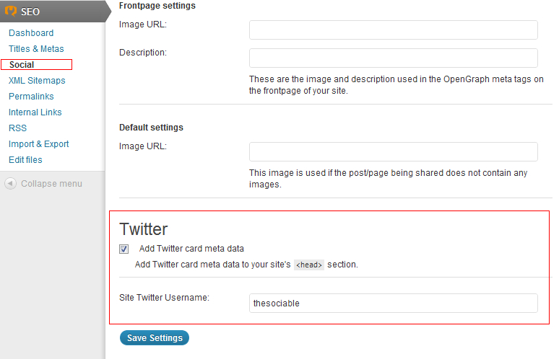Navigate to the Permalinks page

tap(31, 97)
